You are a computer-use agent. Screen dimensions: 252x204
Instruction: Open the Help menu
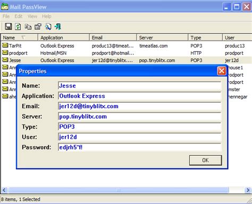47,16
